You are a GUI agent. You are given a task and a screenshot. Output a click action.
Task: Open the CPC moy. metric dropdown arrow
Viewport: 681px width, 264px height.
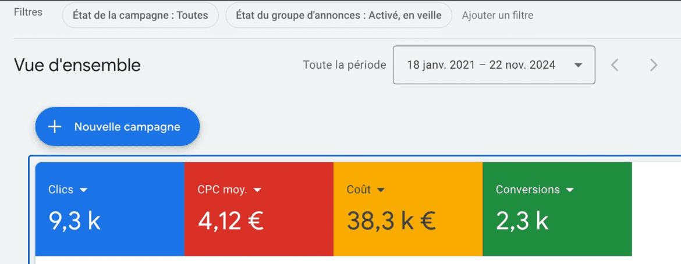point(257,190)
